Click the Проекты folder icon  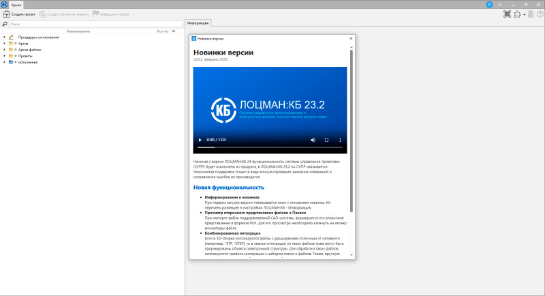(x=11, y=56)
